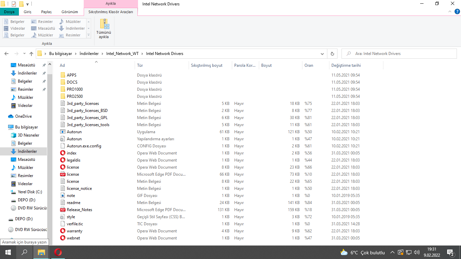Sort by the Sıkıştırılmış boyut column header
The width and height of the screenshot is (461, 259).
click(x=210, y=65)
